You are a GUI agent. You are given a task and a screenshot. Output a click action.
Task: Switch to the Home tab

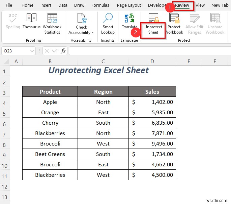(27, 5)
